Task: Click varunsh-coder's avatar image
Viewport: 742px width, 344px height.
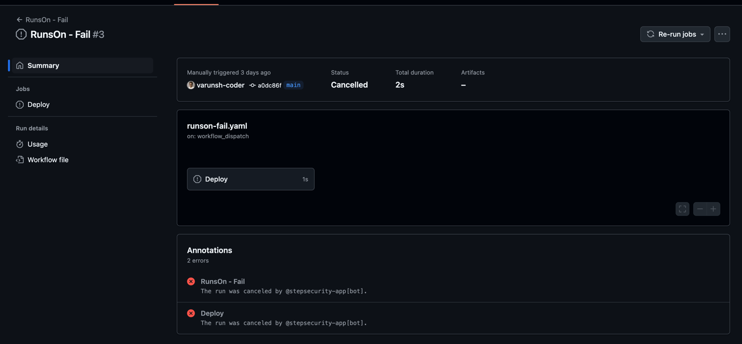Action: click(x=191, y=85)
